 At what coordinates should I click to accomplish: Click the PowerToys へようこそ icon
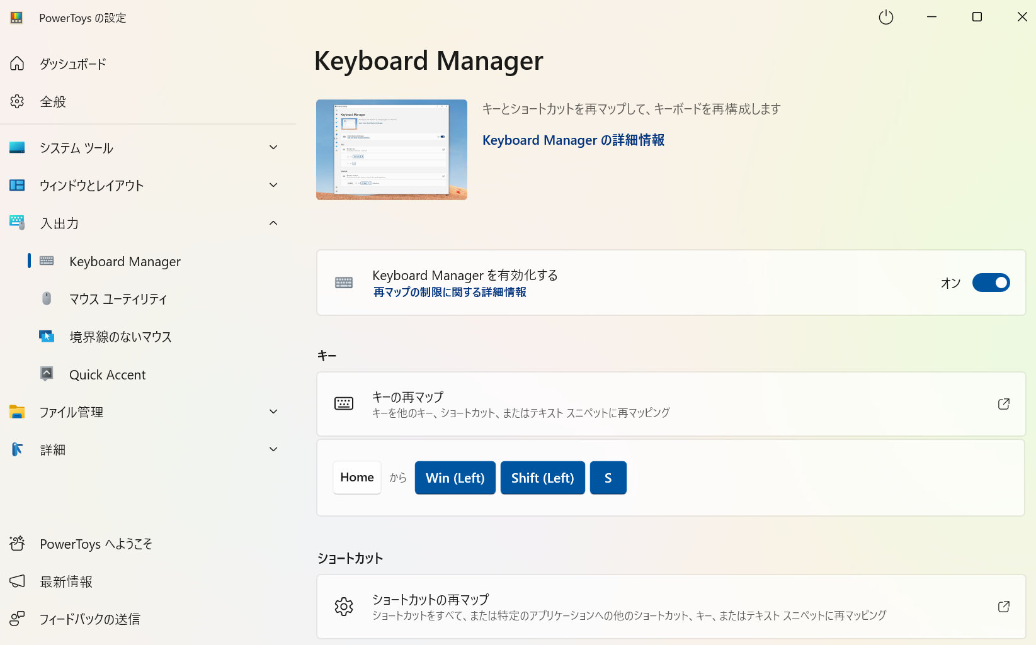[x=17, y=544]
